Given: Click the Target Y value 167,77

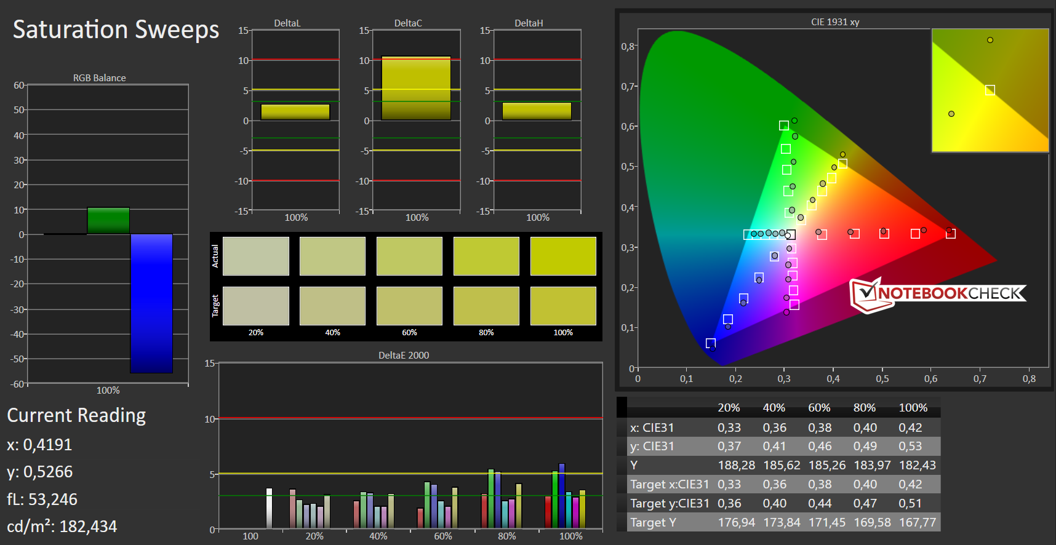Looking at the screenshot, I should pos(918,523).
